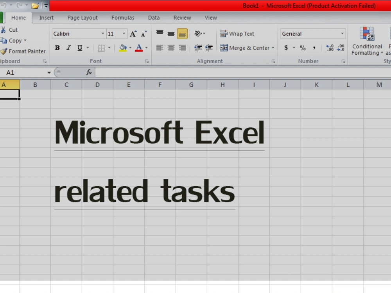Click the Insert Function fx icon
Screen dimensions: 391x293
coord(89,73)
